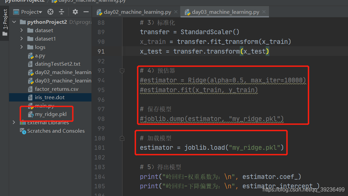Click the # 保存模型 comment line
Screen dimensions: 348x196
pyautogui.click(x=156, y=109)
